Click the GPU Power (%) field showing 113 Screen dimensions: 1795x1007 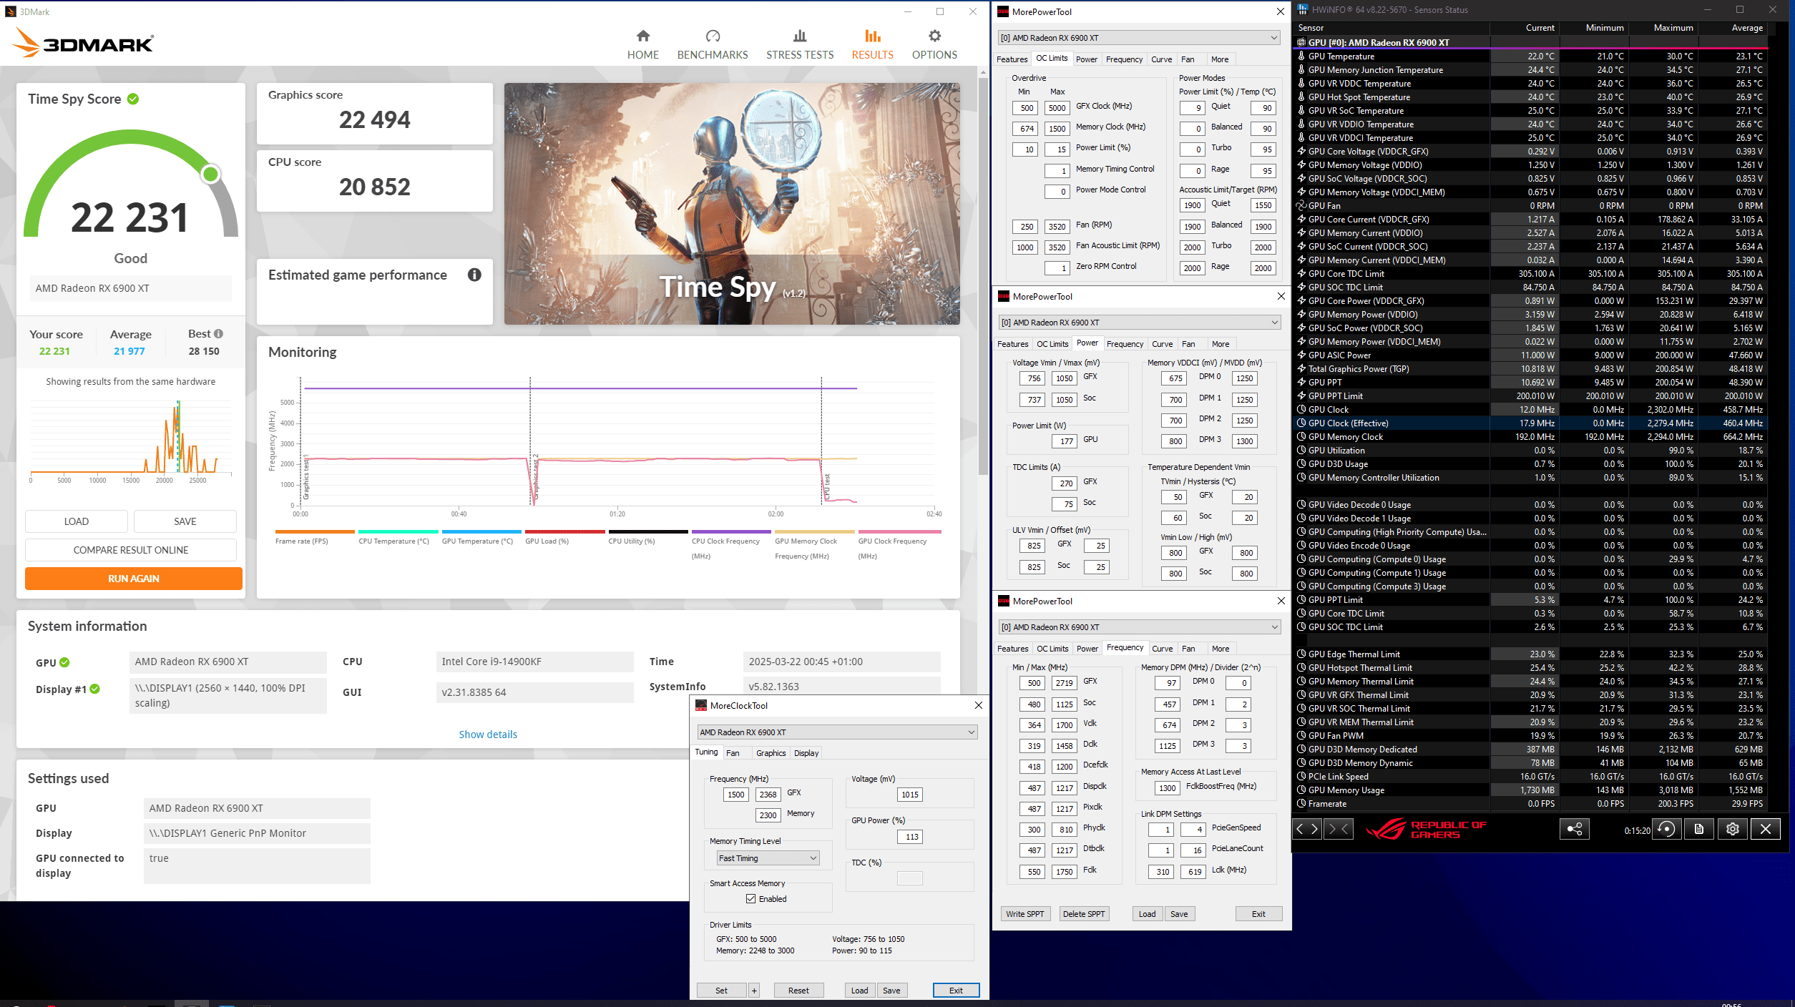(911, 837)
